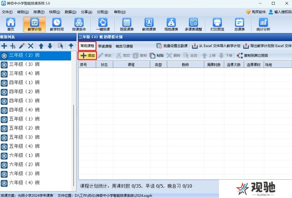This screenshot has height=198, width=292.
Task: Open 打印预览 printer icon
Action: click(217, 24)
